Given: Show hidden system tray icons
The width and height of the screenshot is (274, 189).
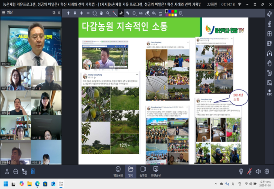Looking at the screenshot, I should click(x=216, y=183).
